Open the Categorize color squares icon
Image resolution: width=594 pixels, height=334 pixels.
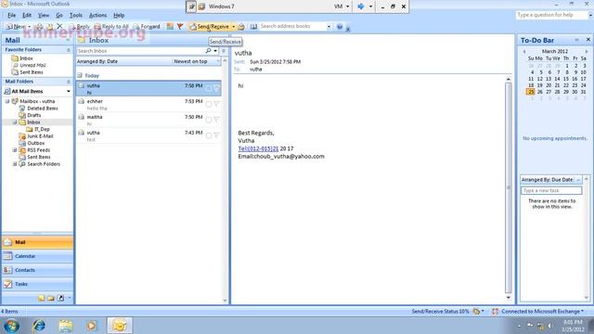[170, 26]
